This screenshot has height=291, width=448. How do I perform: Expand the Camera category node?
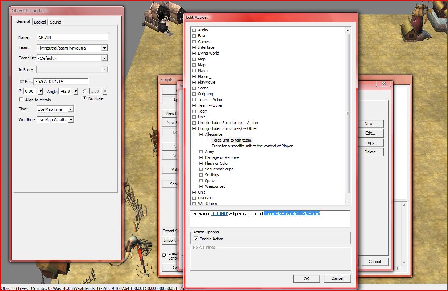tap(194, 42)
